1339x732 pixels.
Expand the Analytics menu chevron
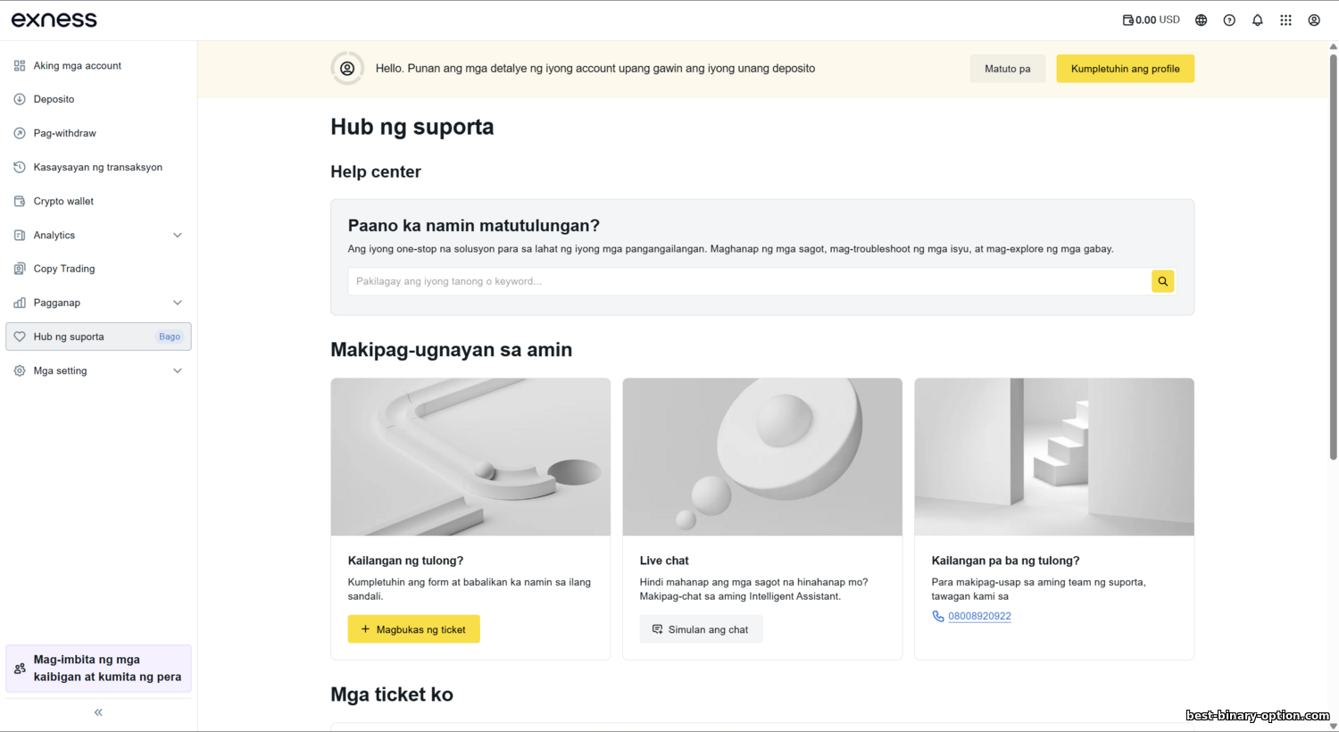click(x=178, y=236)
